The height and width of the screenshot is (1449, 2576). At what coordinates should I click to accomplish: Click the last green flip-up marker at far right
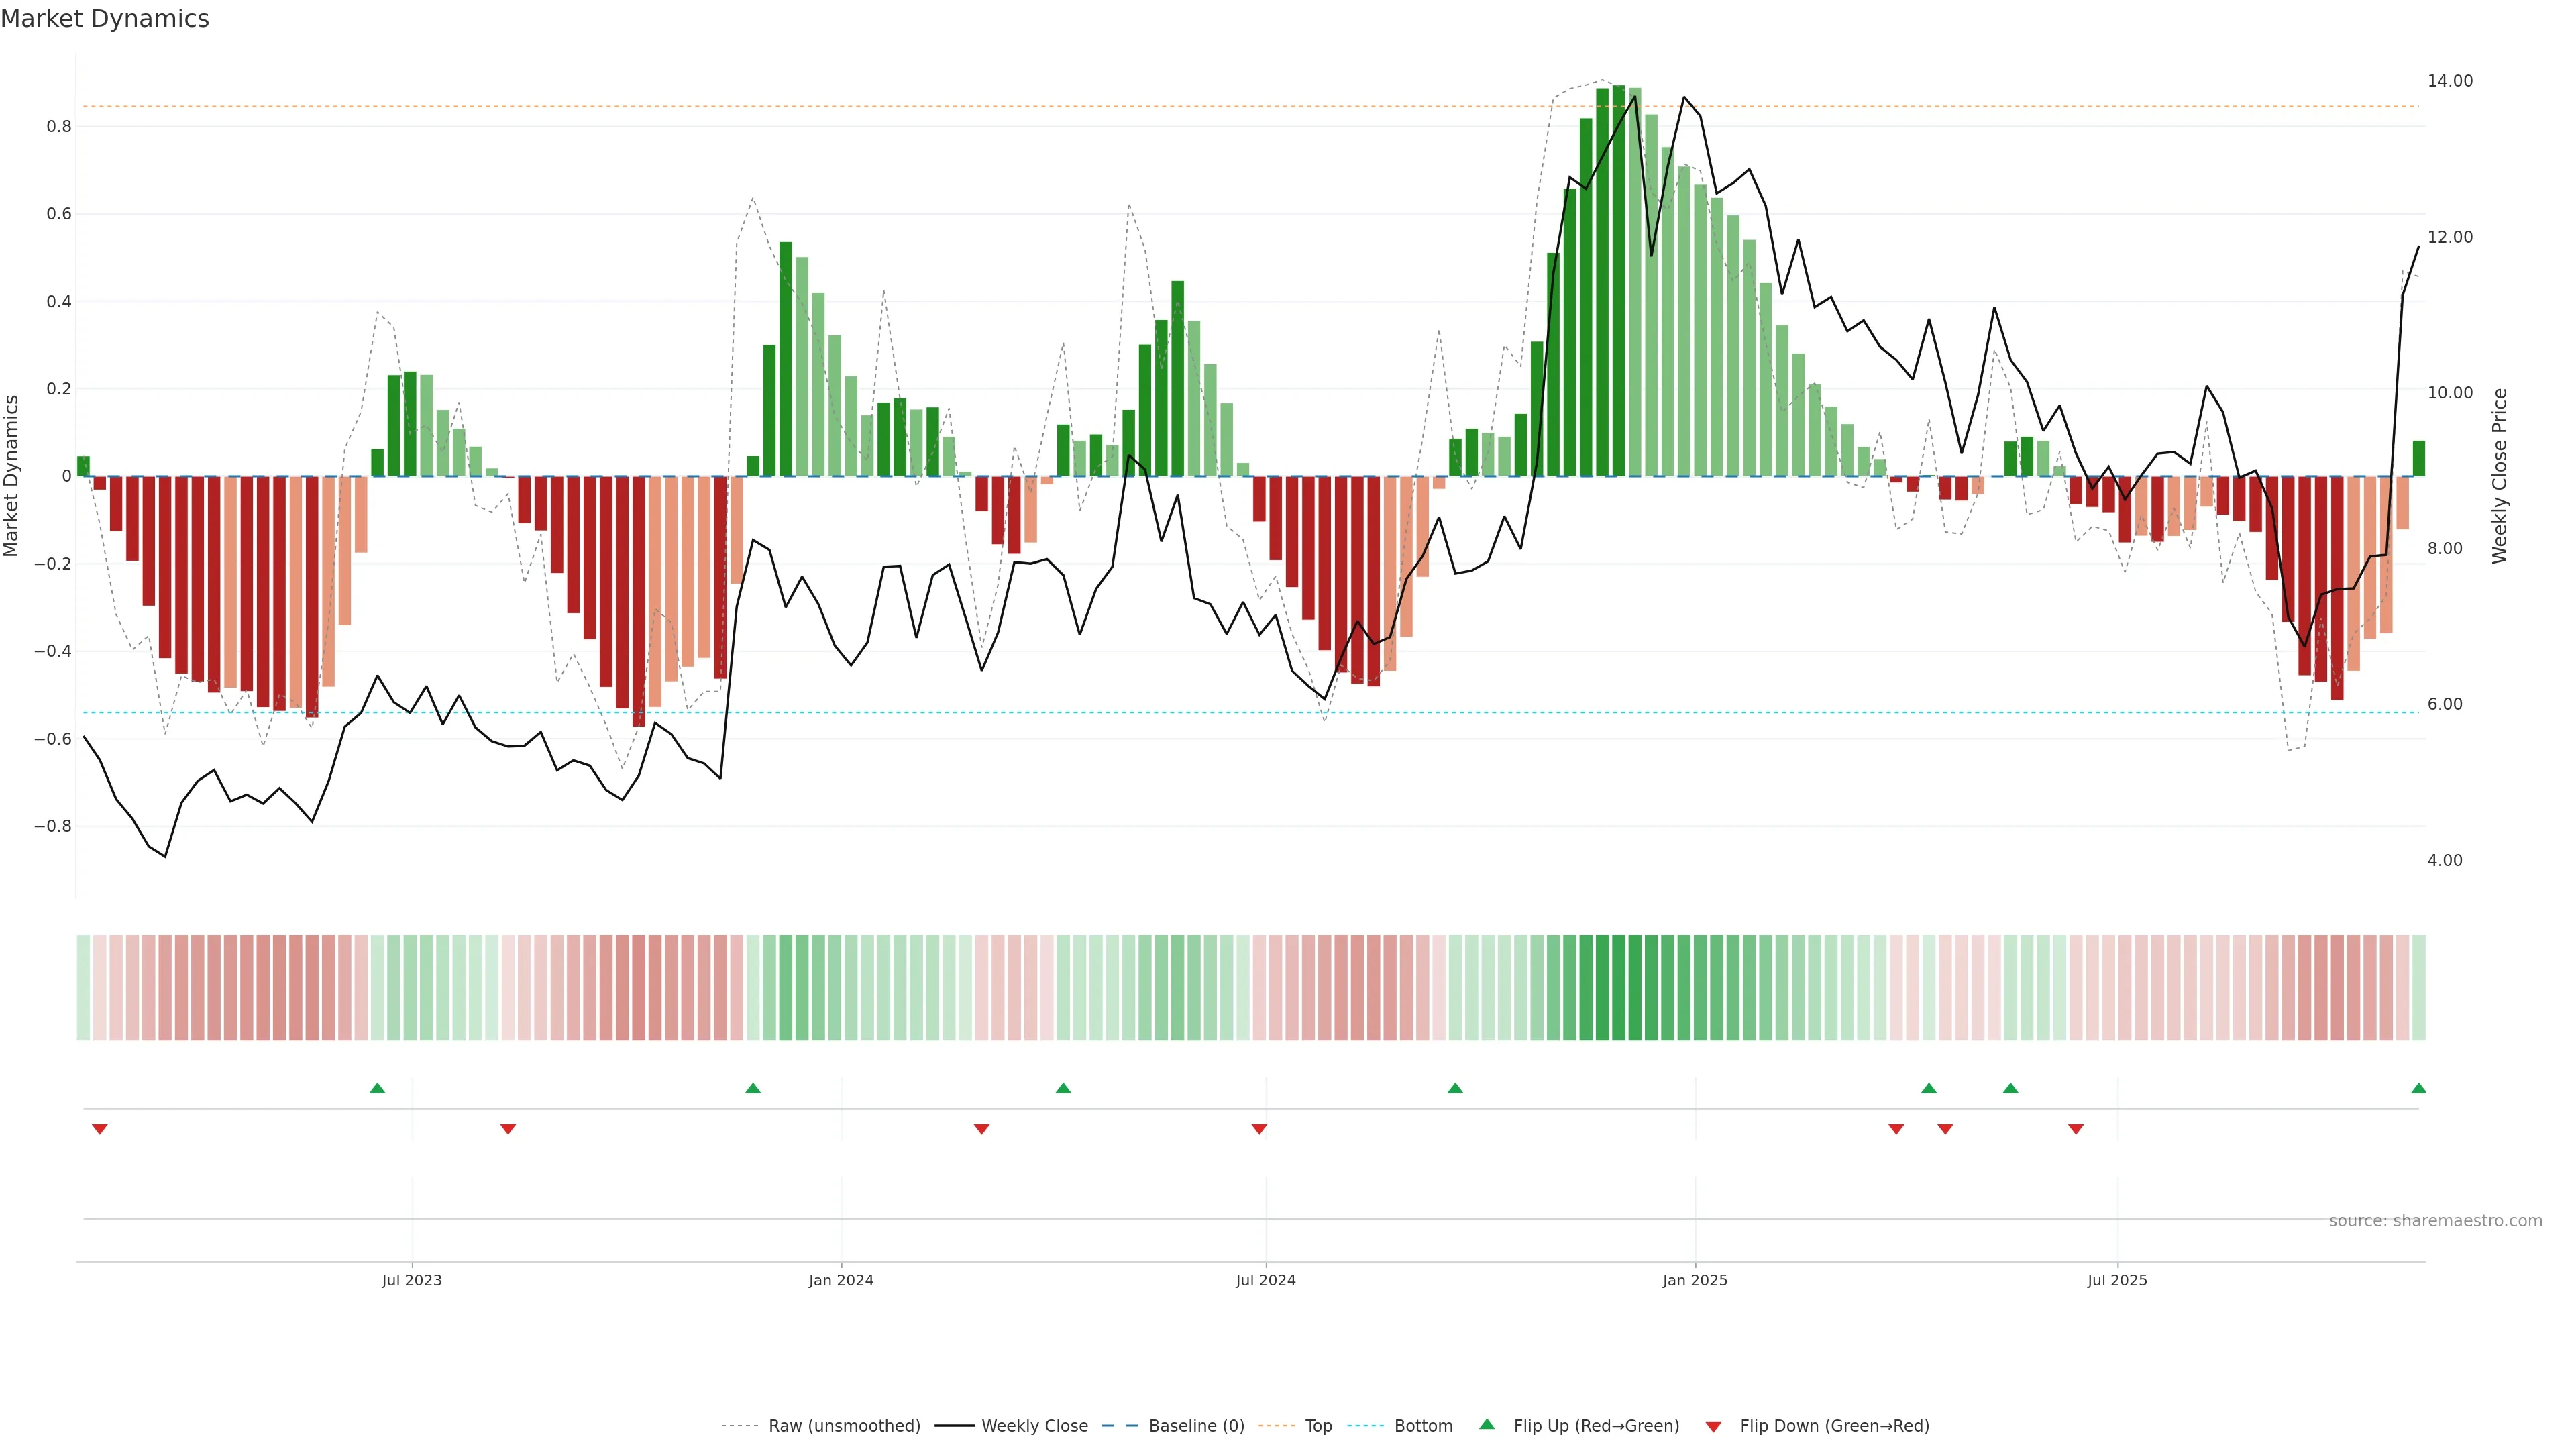tap(2418, 1088)
